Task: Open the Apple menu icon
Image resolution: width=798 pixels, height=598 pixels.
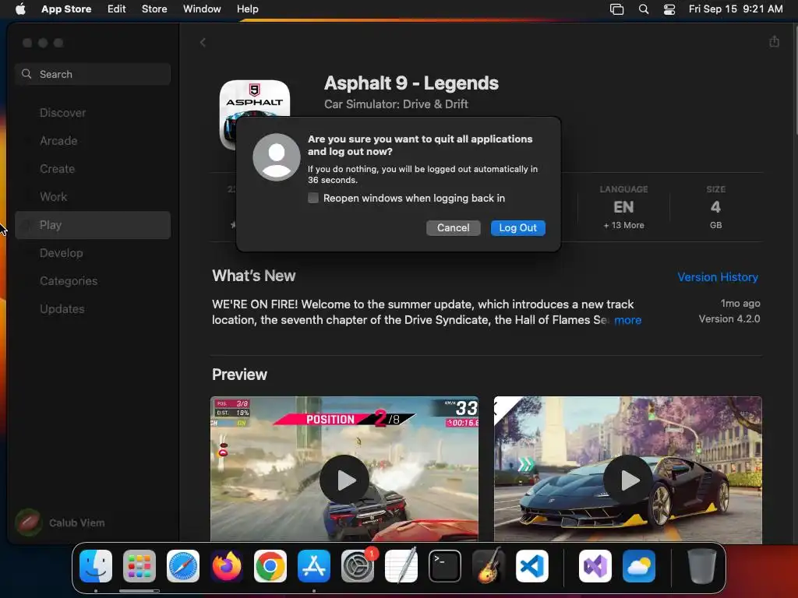Action: [20, 9]
